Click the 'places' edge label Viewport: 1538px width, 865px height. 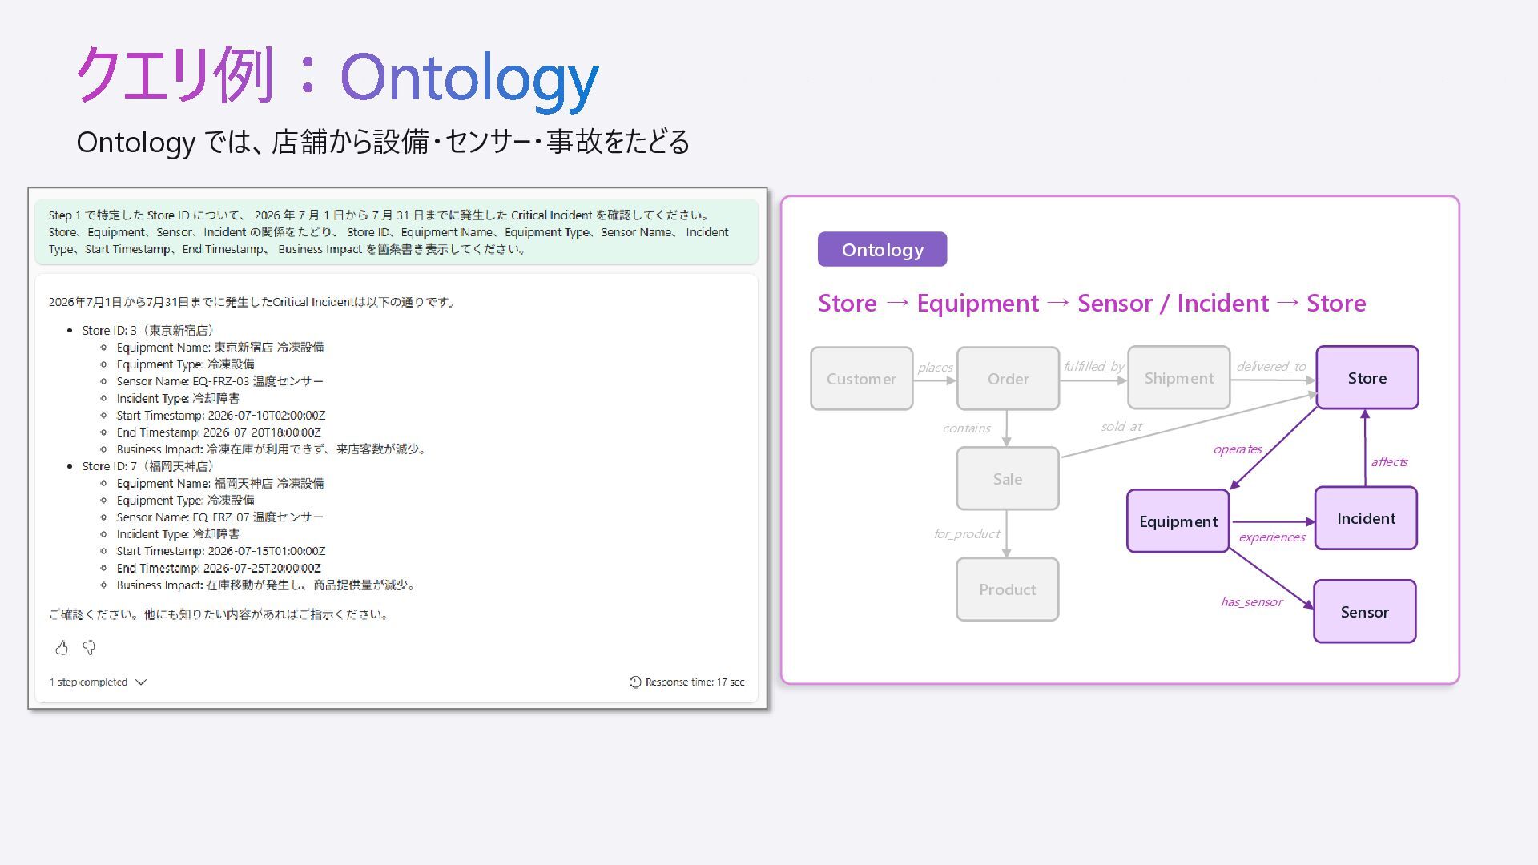935,367
